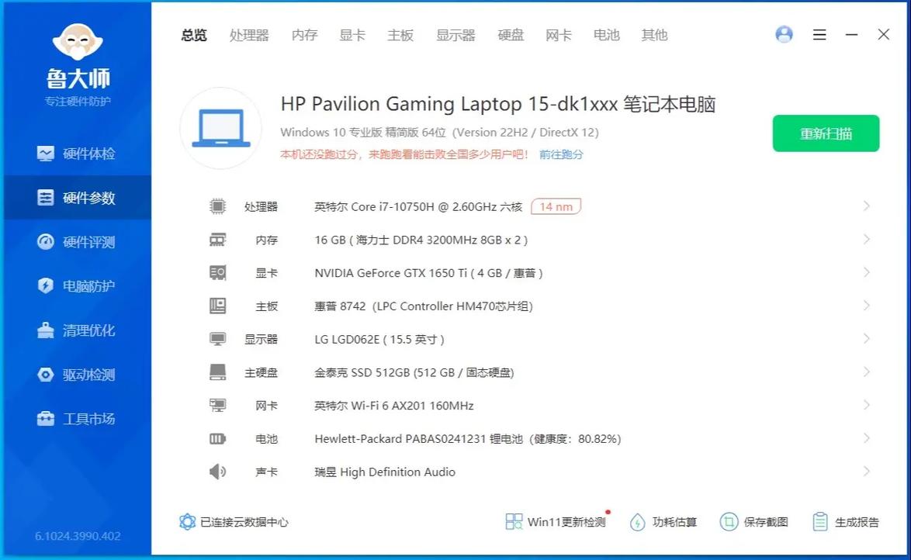The image size is (911, 560).
Task: Open 功耗估算 tool
Action: tap(663, 522)
